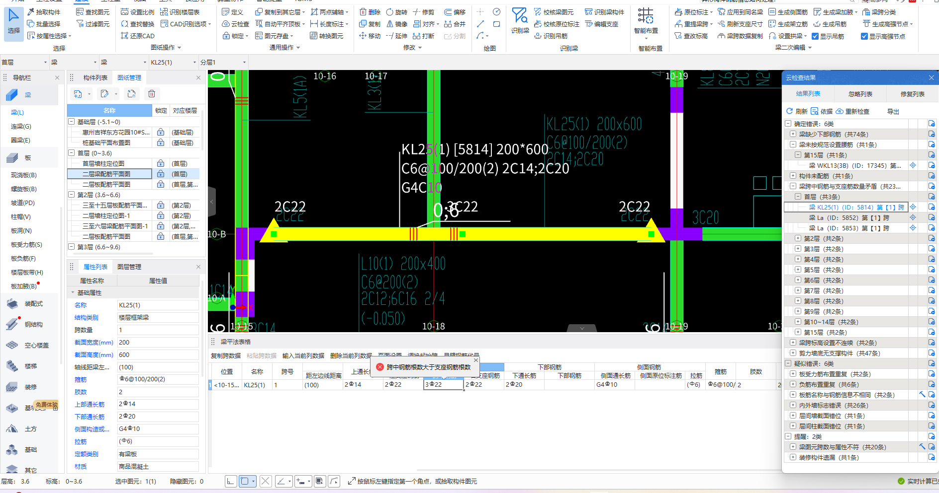The width and height of the screenshot is (939, 493).
Task: Expand 第3层 (6.6~9.6) tree node
Action: click(72, 247)
